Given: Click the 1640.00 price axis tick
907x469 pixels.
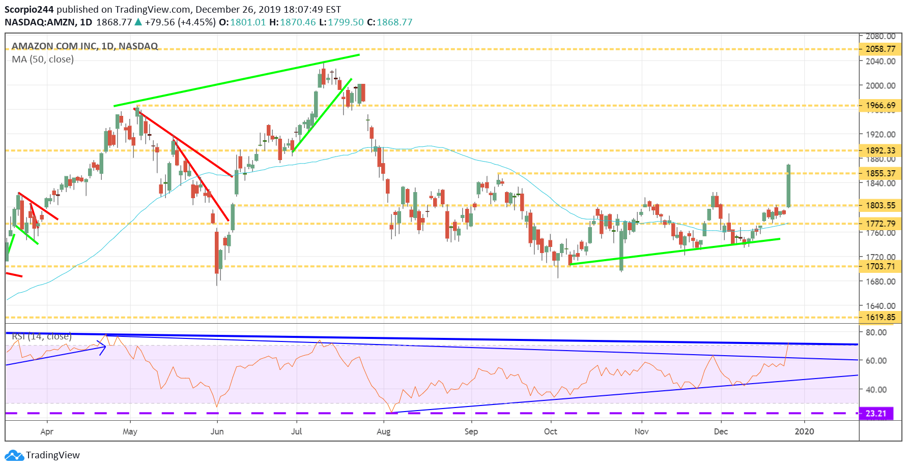Looking at the screenshot, I should point(881,306).
